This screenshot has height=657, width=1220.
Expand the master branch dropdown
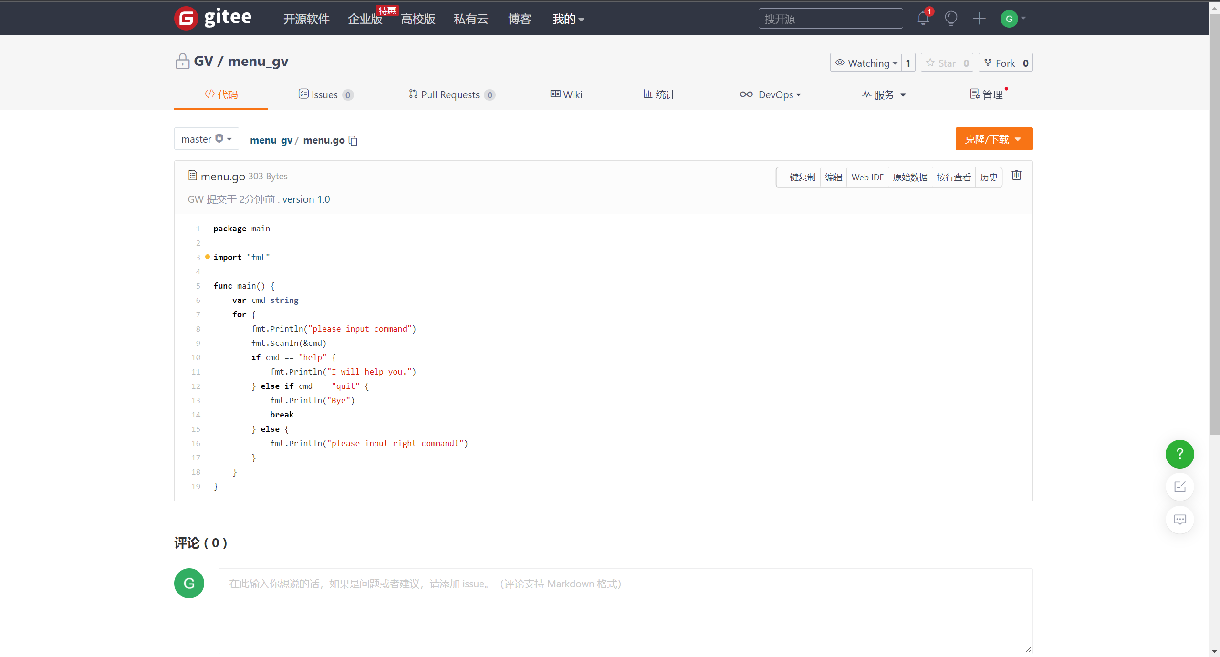click(206, 139)
